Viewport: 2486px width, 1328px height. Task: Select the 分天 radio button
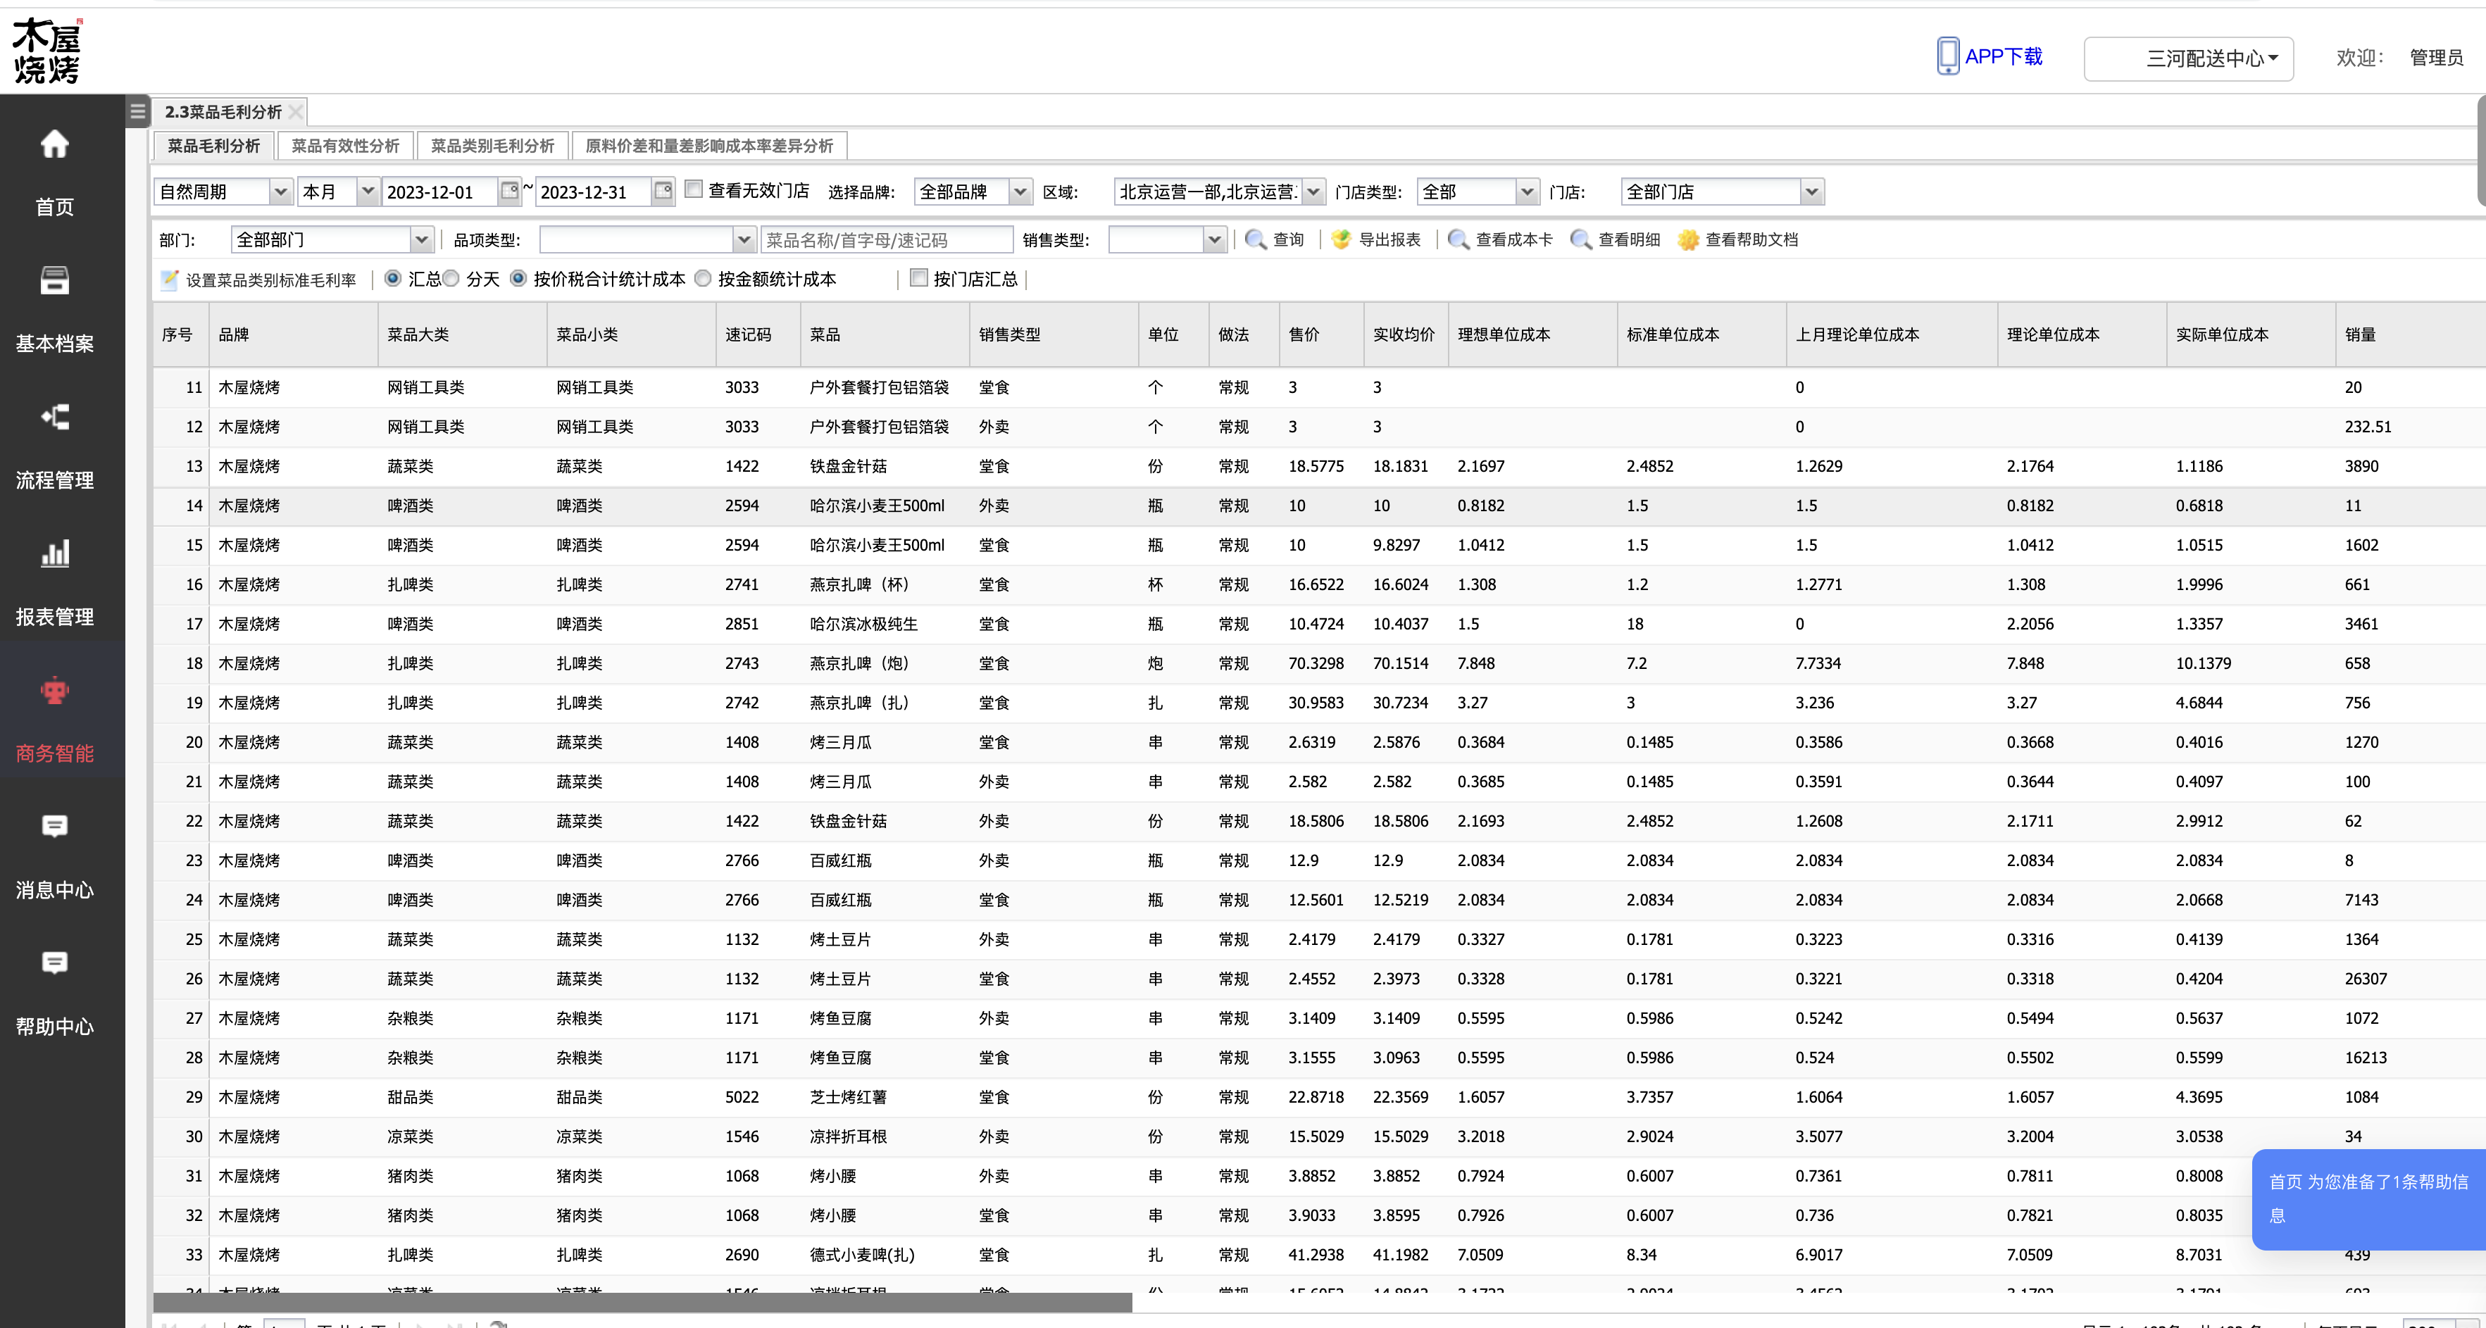pyautogui.click(x=451, y=278)
